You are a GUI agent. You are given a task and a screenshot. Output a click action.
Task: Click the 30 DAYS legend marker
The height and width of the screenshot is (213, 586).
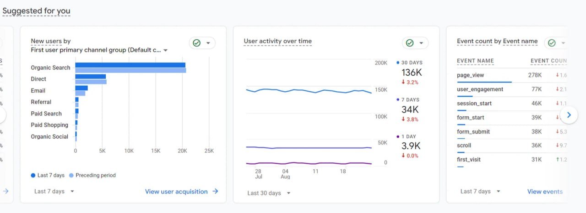click(398, 62)
